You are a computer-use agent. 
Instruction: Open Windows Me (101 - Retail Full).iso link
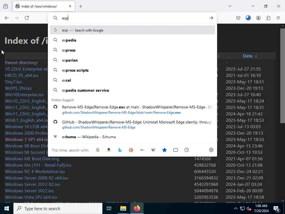[x=38, y=165]
